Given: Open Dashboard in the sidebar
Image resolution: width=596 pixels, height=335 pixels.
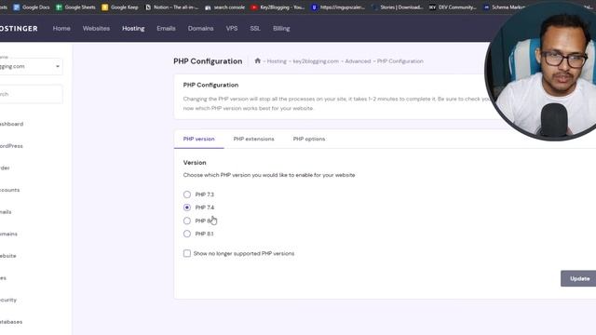Looking at the screenshot, I should click(11, 124).
